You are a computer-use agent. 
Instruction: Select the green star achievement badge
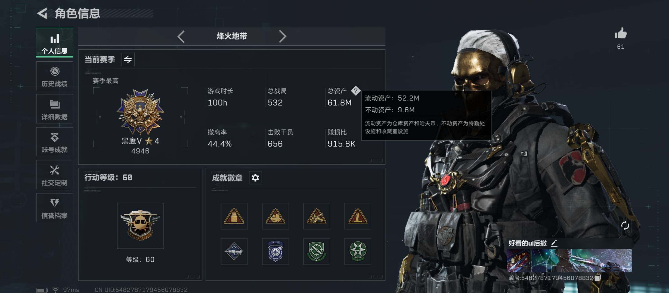358,251
